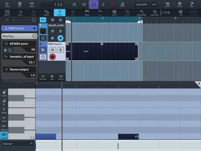
Task: Open the grid settings
Action: click(180, 13)
